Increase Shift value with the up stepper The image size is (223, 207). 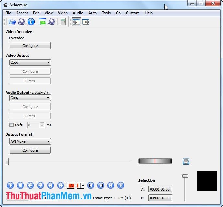pyautogui.click(x=42, y=124)
